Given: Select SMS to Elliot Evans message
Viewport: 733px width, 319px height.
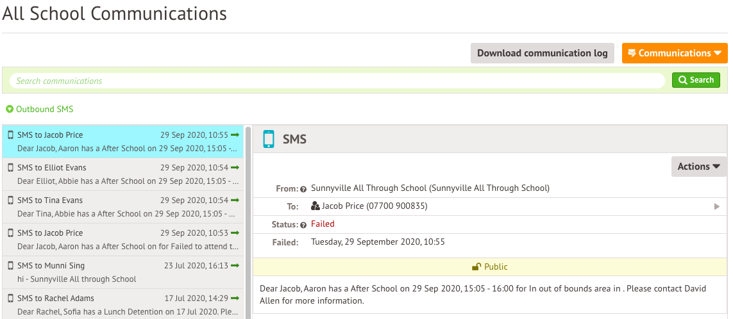Looking at the screenshot, I should pyautogui.click(x=122, y=174).
